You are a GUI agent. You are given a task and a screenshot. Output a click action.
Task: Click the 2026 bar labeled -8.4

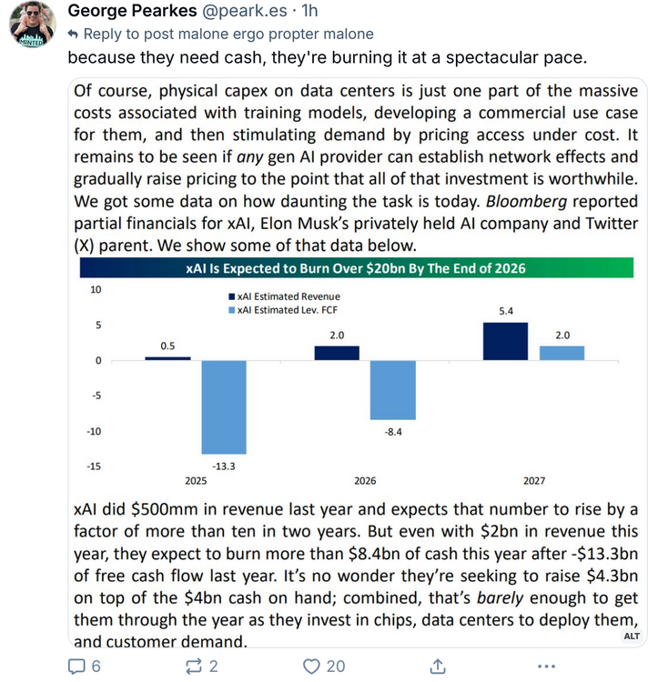click(x=393, y=389)
